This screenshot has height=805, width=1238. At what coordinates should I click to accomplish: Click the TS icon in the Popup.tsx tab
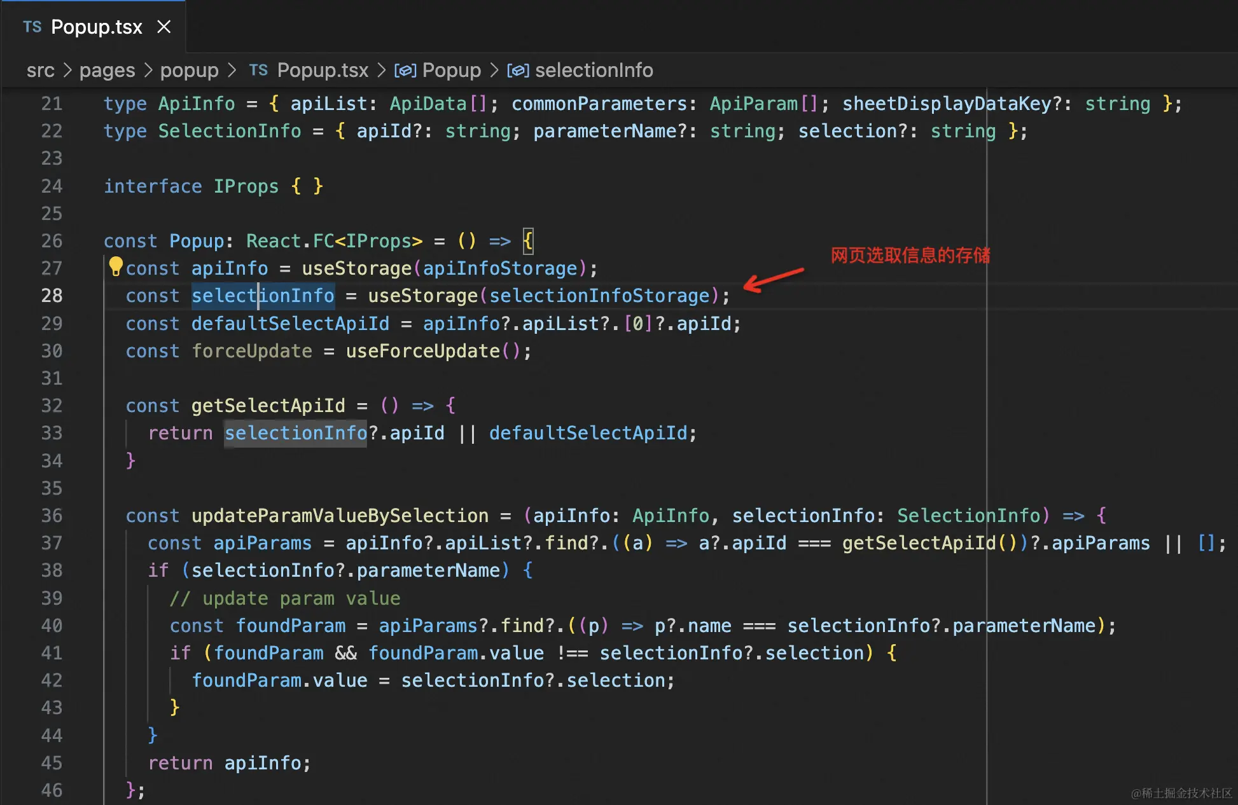[32, 27]
